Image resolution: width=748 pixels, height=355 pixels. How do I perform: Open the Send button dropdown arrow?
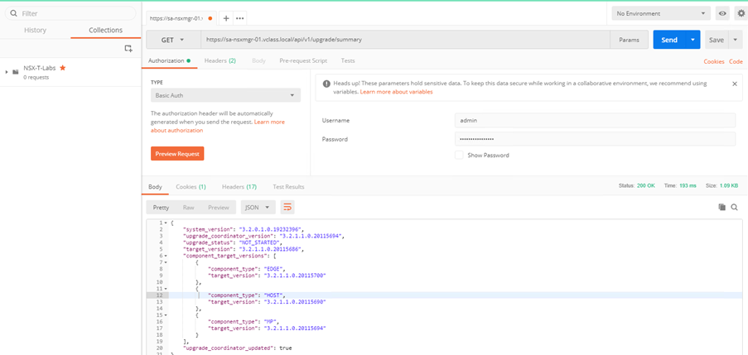693,40
